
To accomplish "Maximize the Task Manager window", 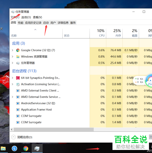I will click(x=144, y=12).
